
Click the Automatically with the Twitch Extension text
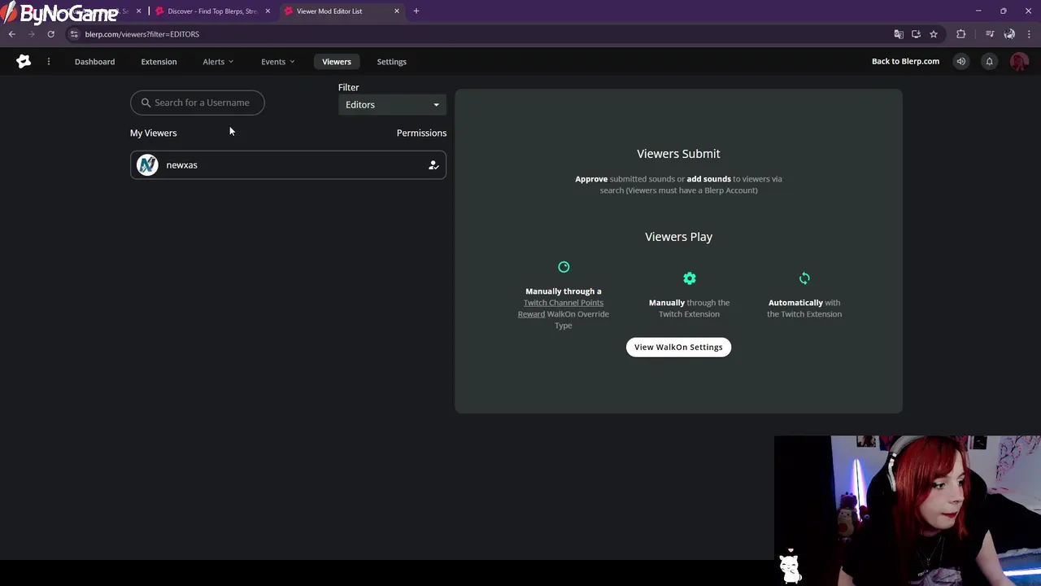[804, 308]
